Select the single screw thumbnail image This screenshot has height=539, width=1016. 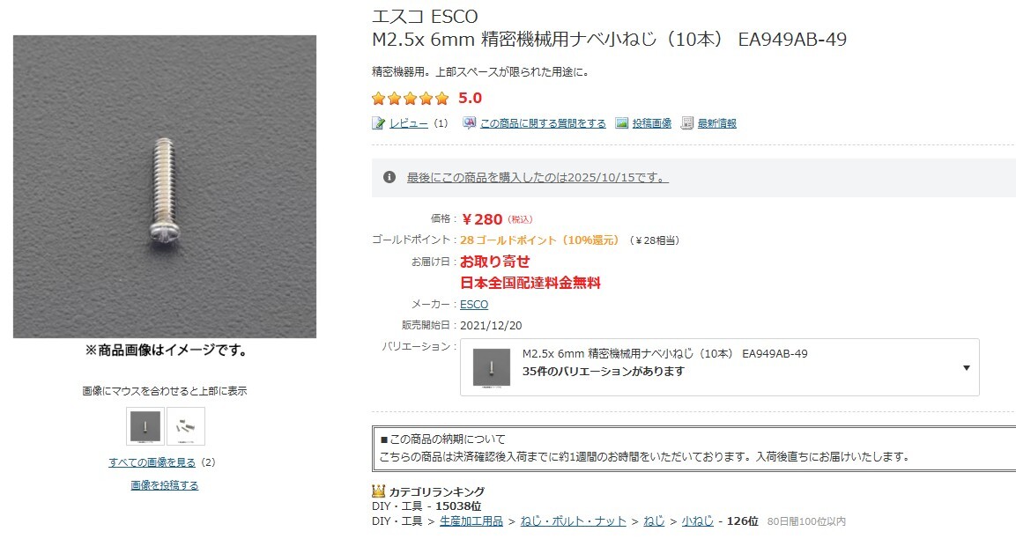(x=145, y=426)
